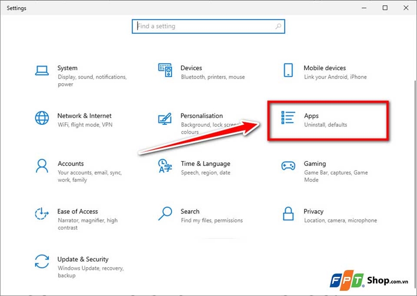Screen dimensions: 417x296
Task: Click 'WiFi, flight mode, VPN' description
Action: click(x=85, y=125)
